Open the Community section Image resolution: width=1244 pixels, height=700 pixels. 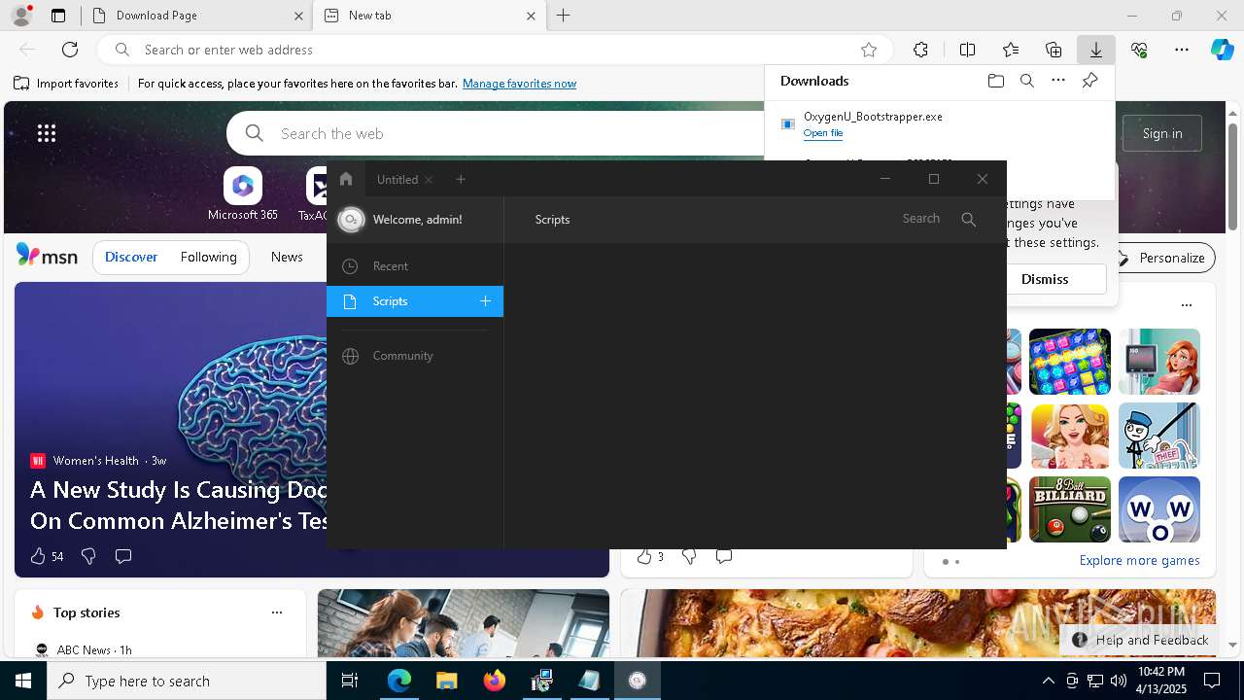tap(415, 356)
